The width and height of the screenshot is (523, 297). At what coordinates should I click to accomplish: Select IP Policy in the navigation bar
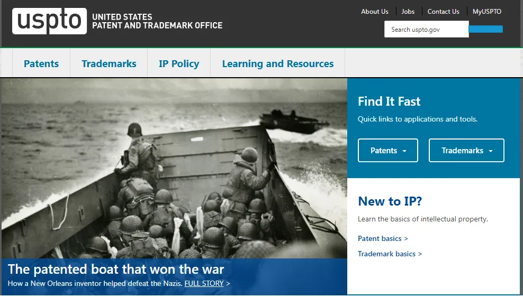pyautogui.click(x=179, y=63)
